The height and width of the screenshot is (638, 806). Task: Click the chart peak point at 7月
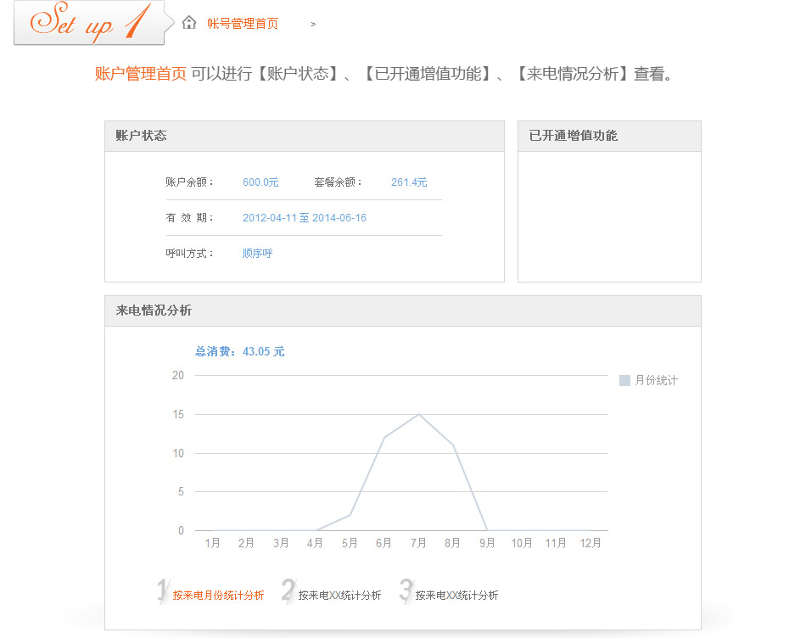(418, 414)
